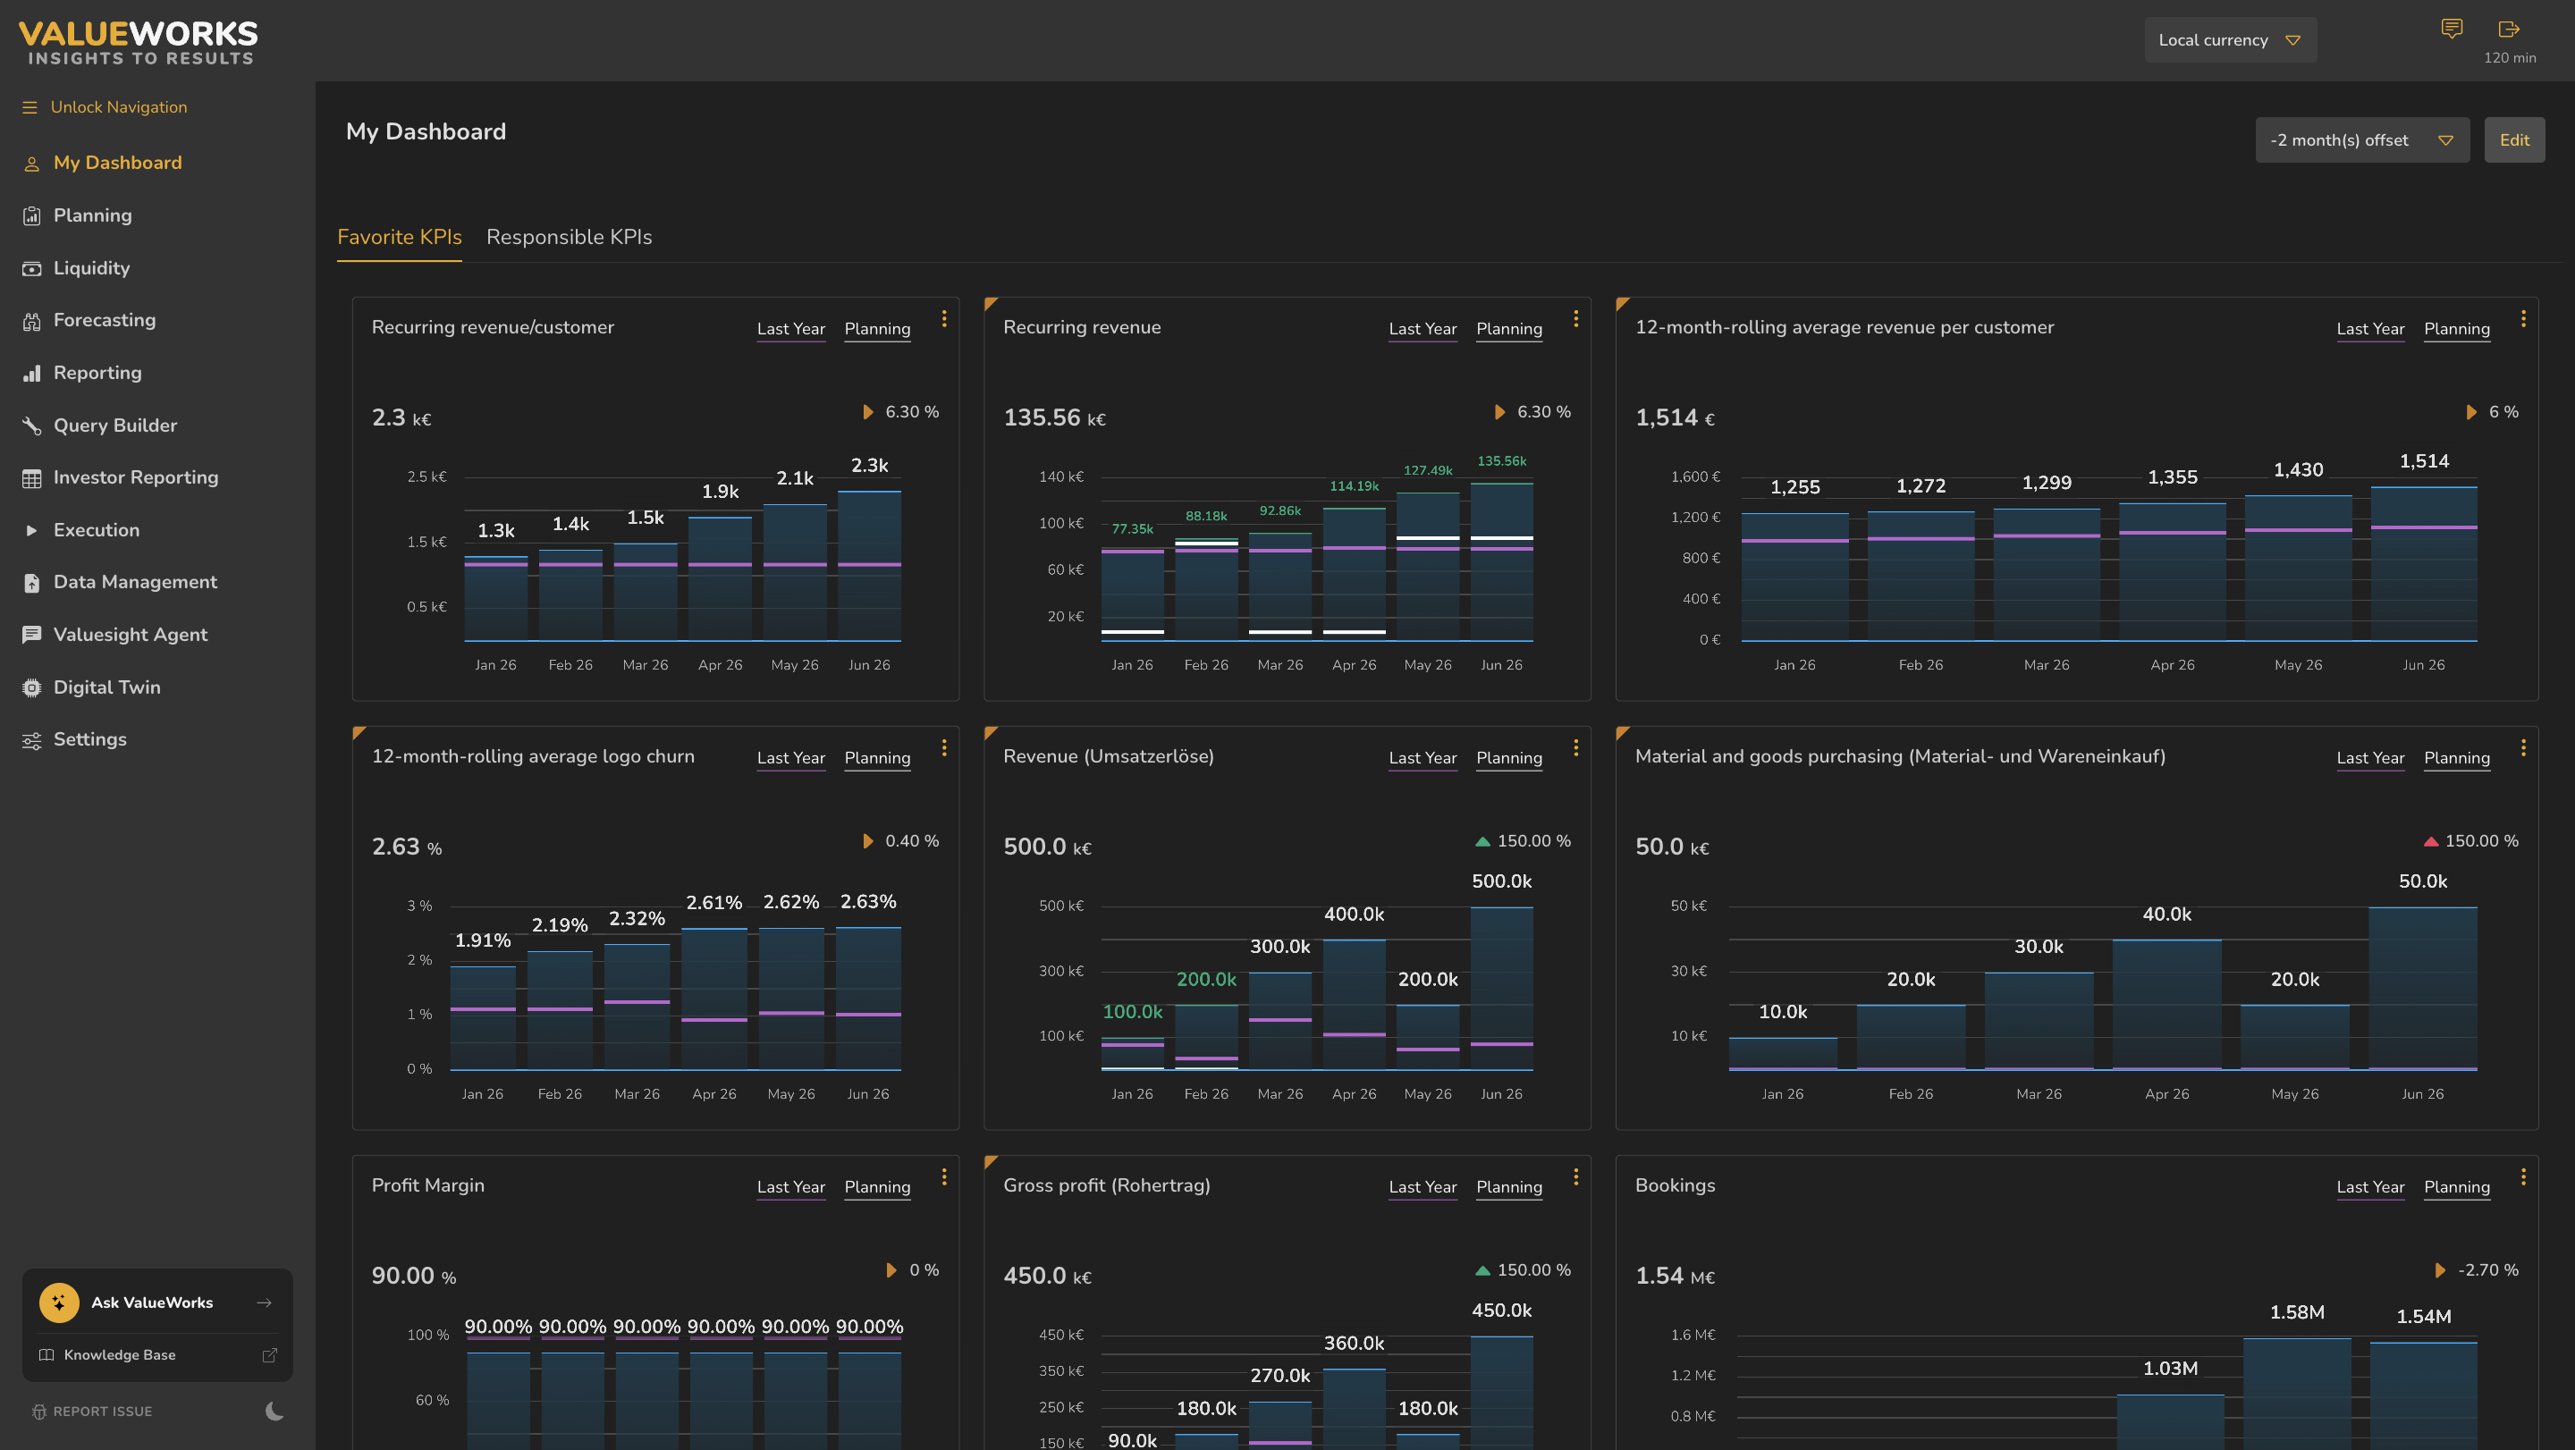The width and height of the screenshot is (2575, 1450).
Task: Open the feedback message icon in header
Action: (x=2452, y=28)
